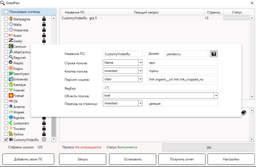Image resolution: width=256 pixels, height=167 pixels.
Task: Click the RegExp input field
Action: pos(160,87)
